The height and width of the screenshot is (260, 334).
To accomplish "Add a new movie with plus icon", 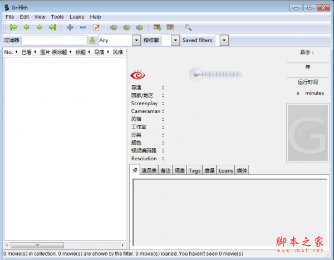I will click(x=70, y=27).
